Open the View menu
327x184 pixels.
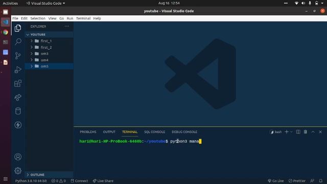pyautogui.click(x=52, y=18)
